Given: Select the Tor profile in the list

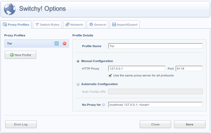Looking at the screenshot, I should click(29, 43).
